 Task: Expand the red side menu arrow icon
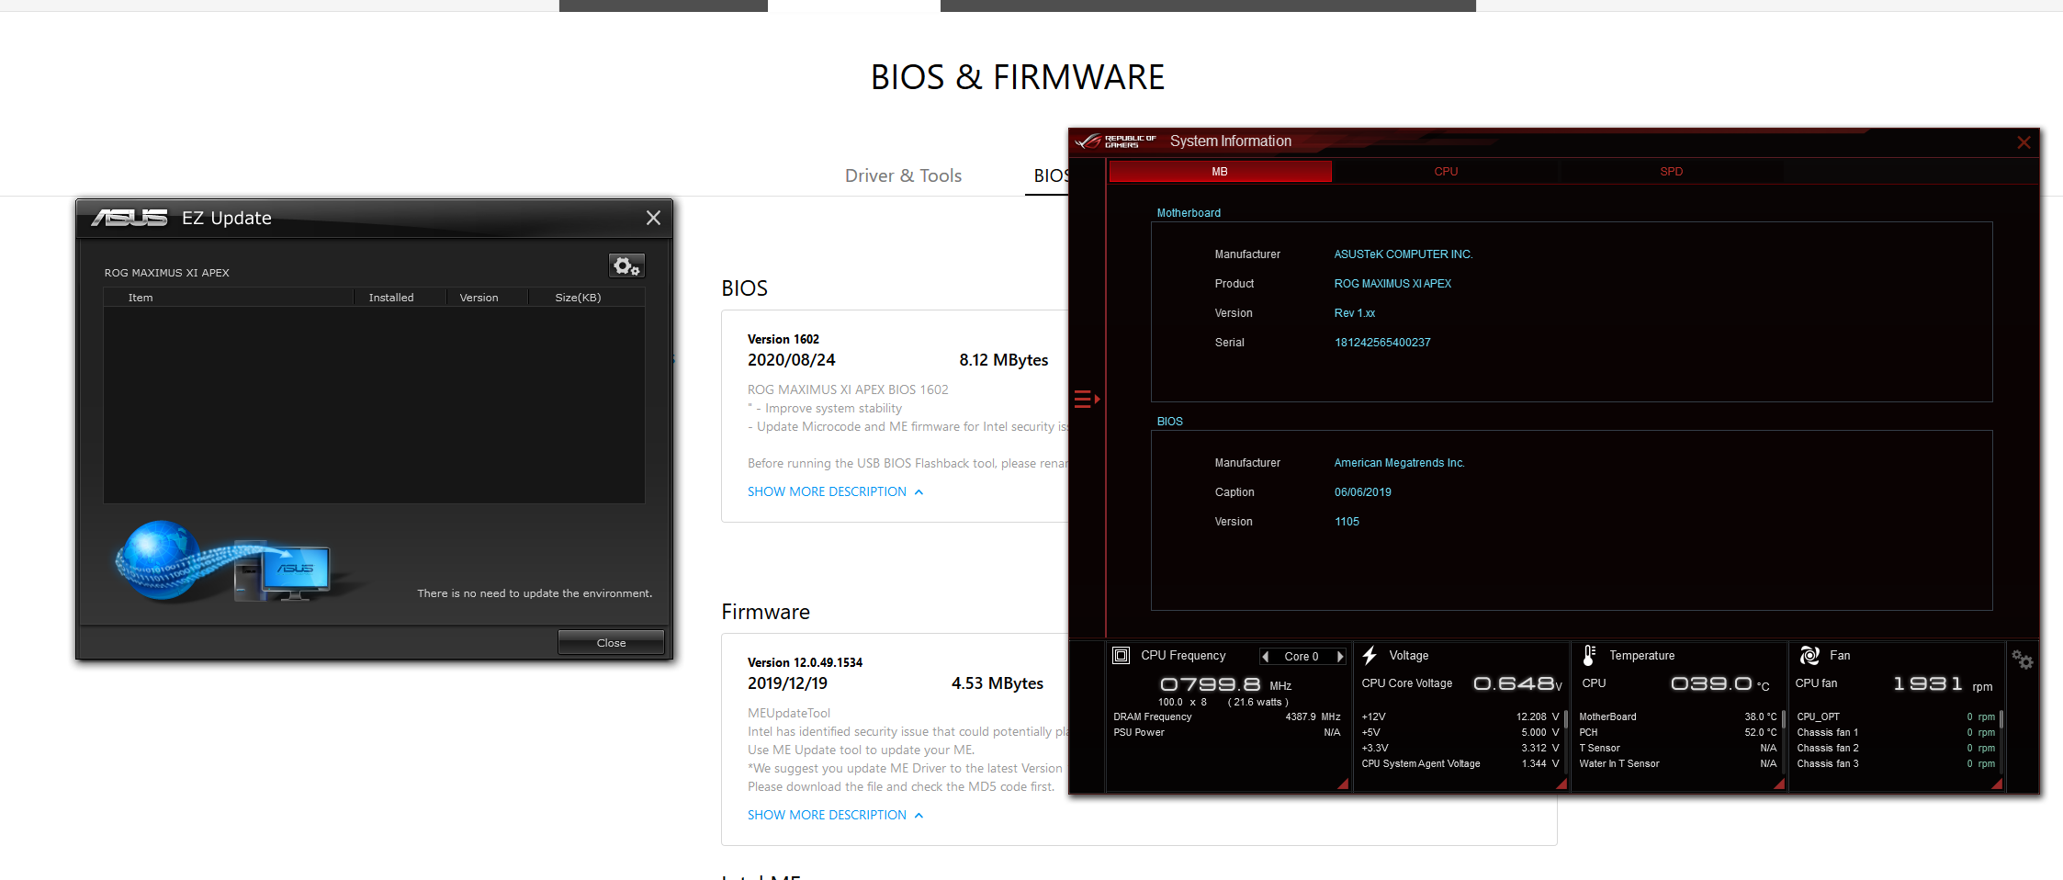click(1087, 399)
